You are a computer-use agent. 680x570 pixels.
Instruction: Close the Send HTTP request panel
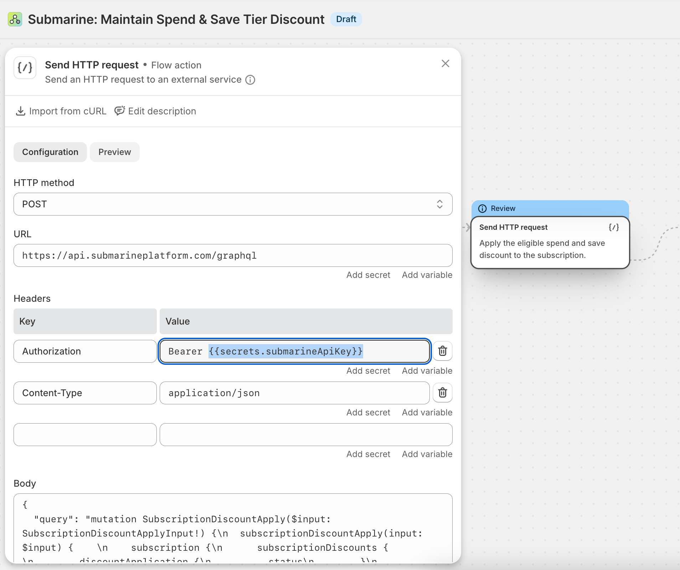tap(445, 64)
